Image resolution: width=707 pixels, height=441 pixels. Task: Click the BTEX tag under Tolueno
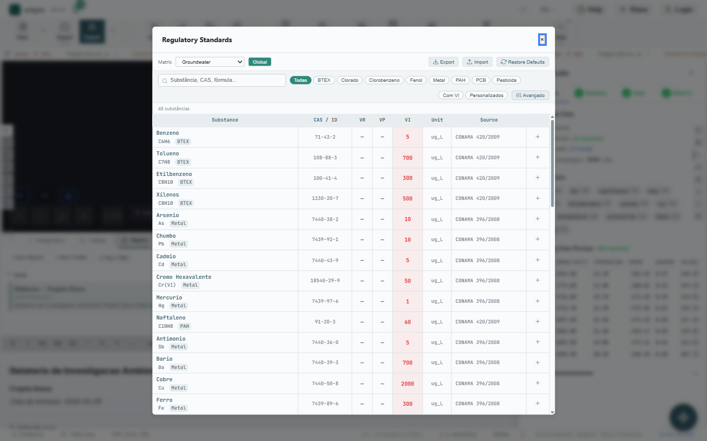tap(183, 162)
